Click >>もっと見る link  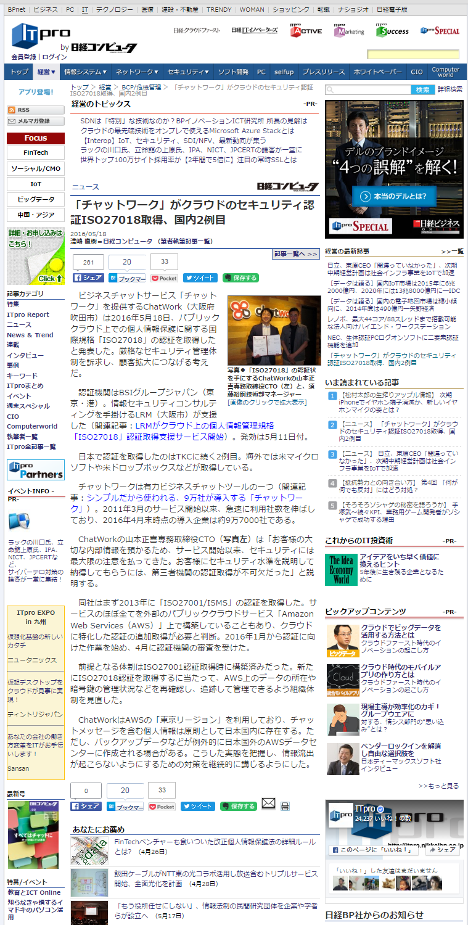coord(438,786)
